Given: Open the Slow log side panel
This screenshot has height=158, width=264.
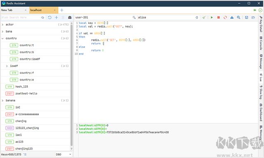Looking at the screenshot, I should pos(261,92).
